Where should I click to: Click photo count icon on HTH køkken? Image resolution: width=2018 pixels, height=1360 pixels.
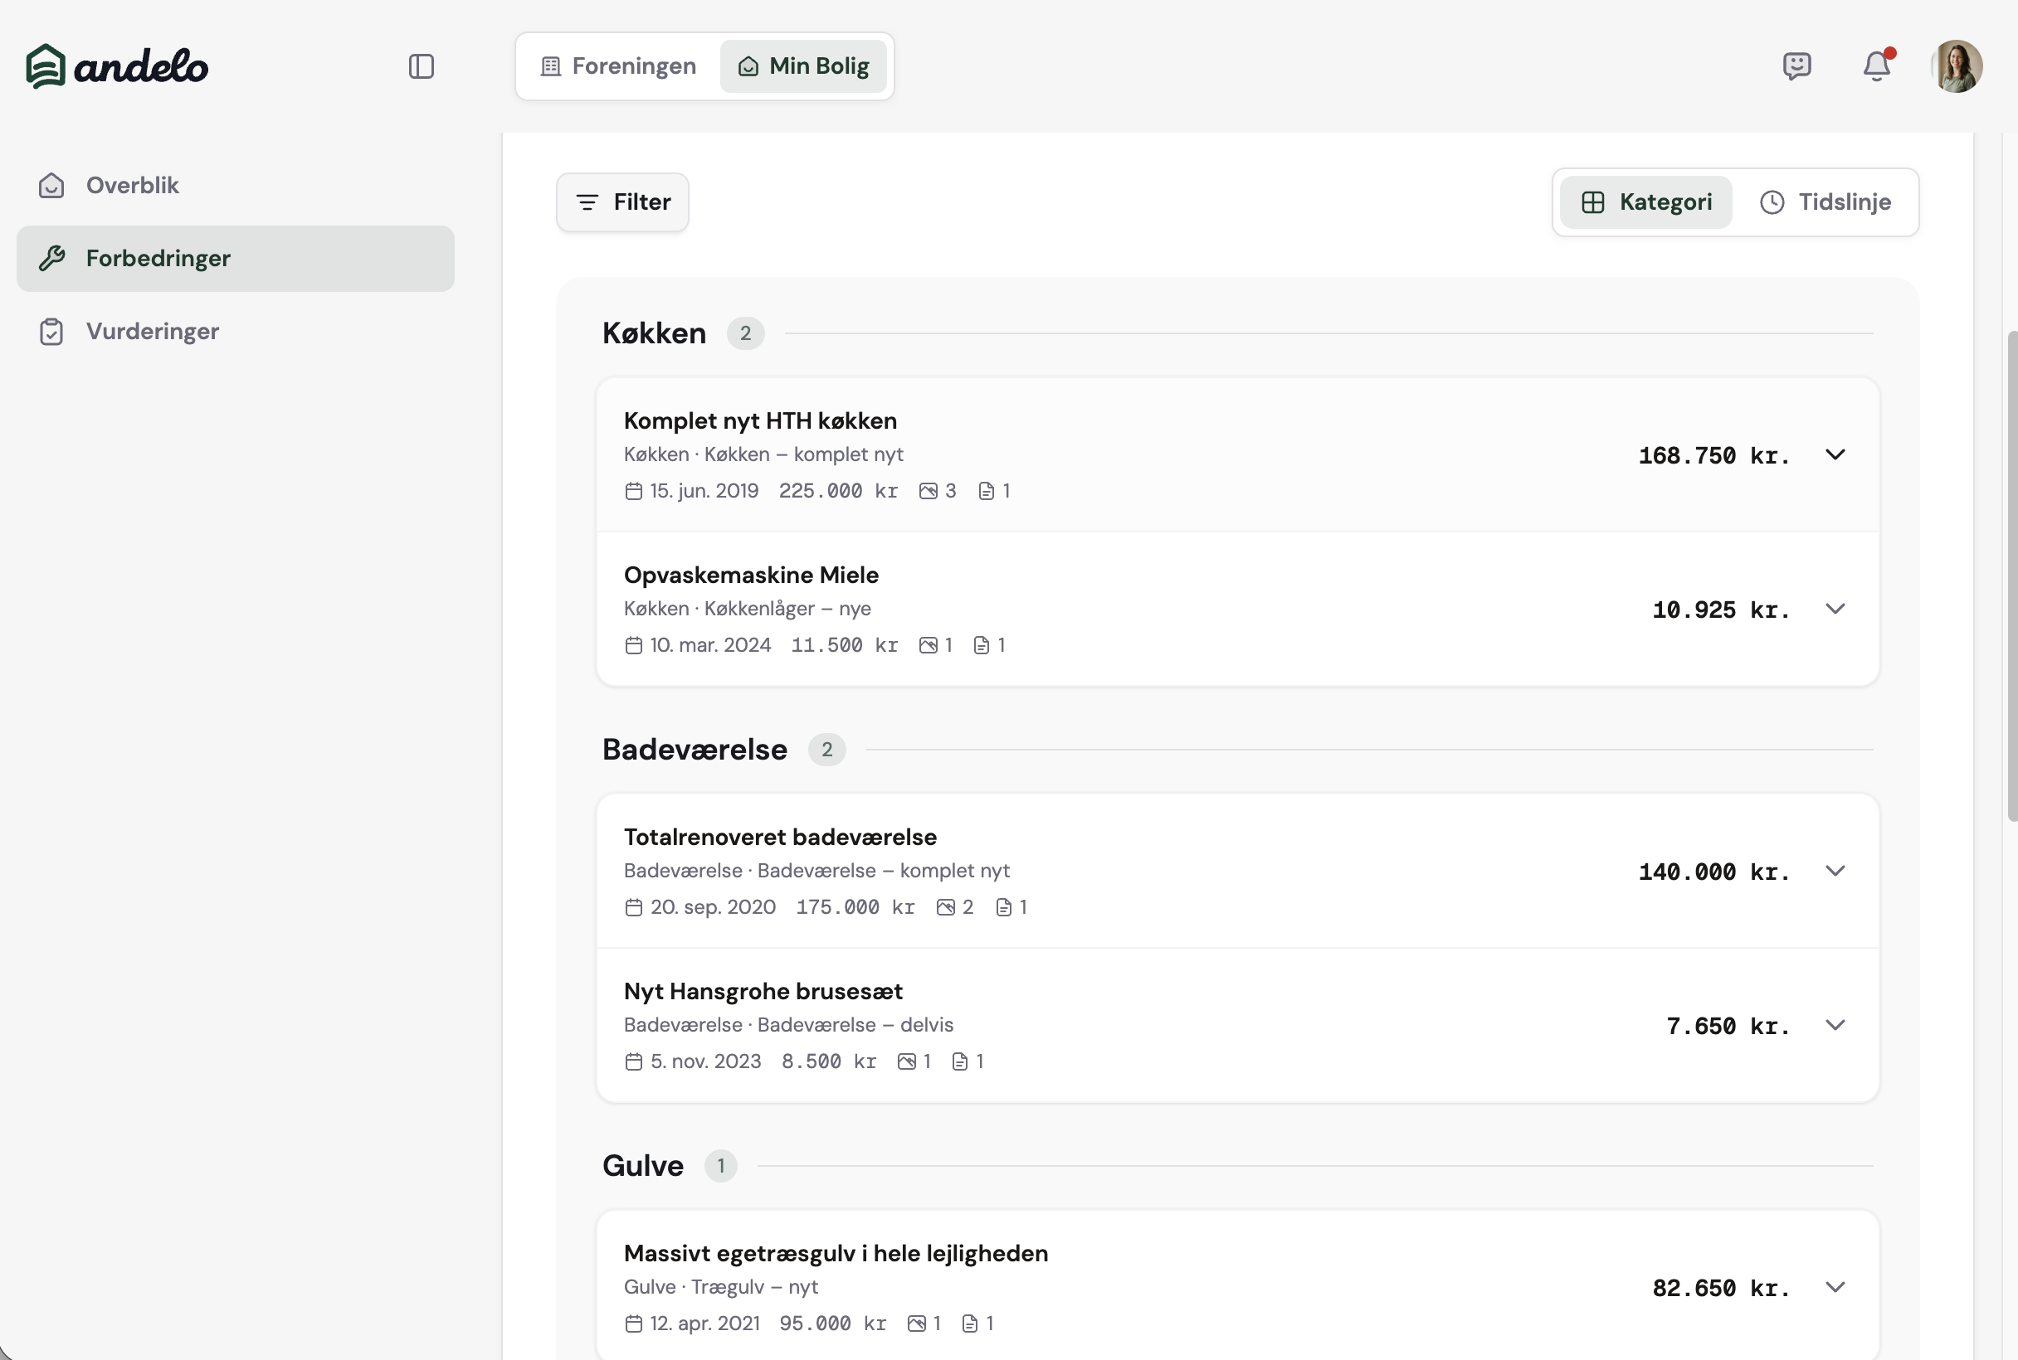click(x=928, y=491)
